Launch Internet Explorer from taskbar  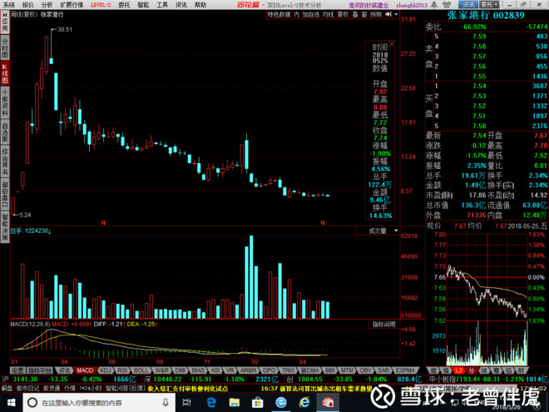click(x=304, y=403)
